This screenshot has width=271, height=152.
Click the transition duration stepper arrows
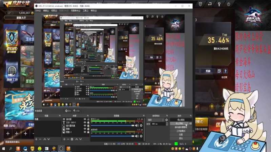point(167,124)
